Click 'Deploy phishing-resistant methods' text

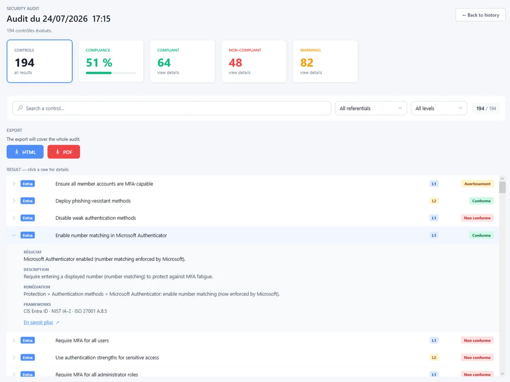click(93, 201)
